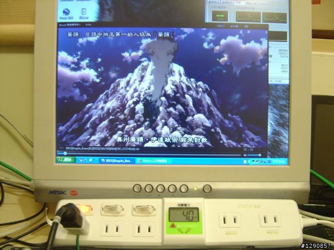This screenshot has height=250, width=334.
Task: Click the system tray clock
Action: pos(279,161)
